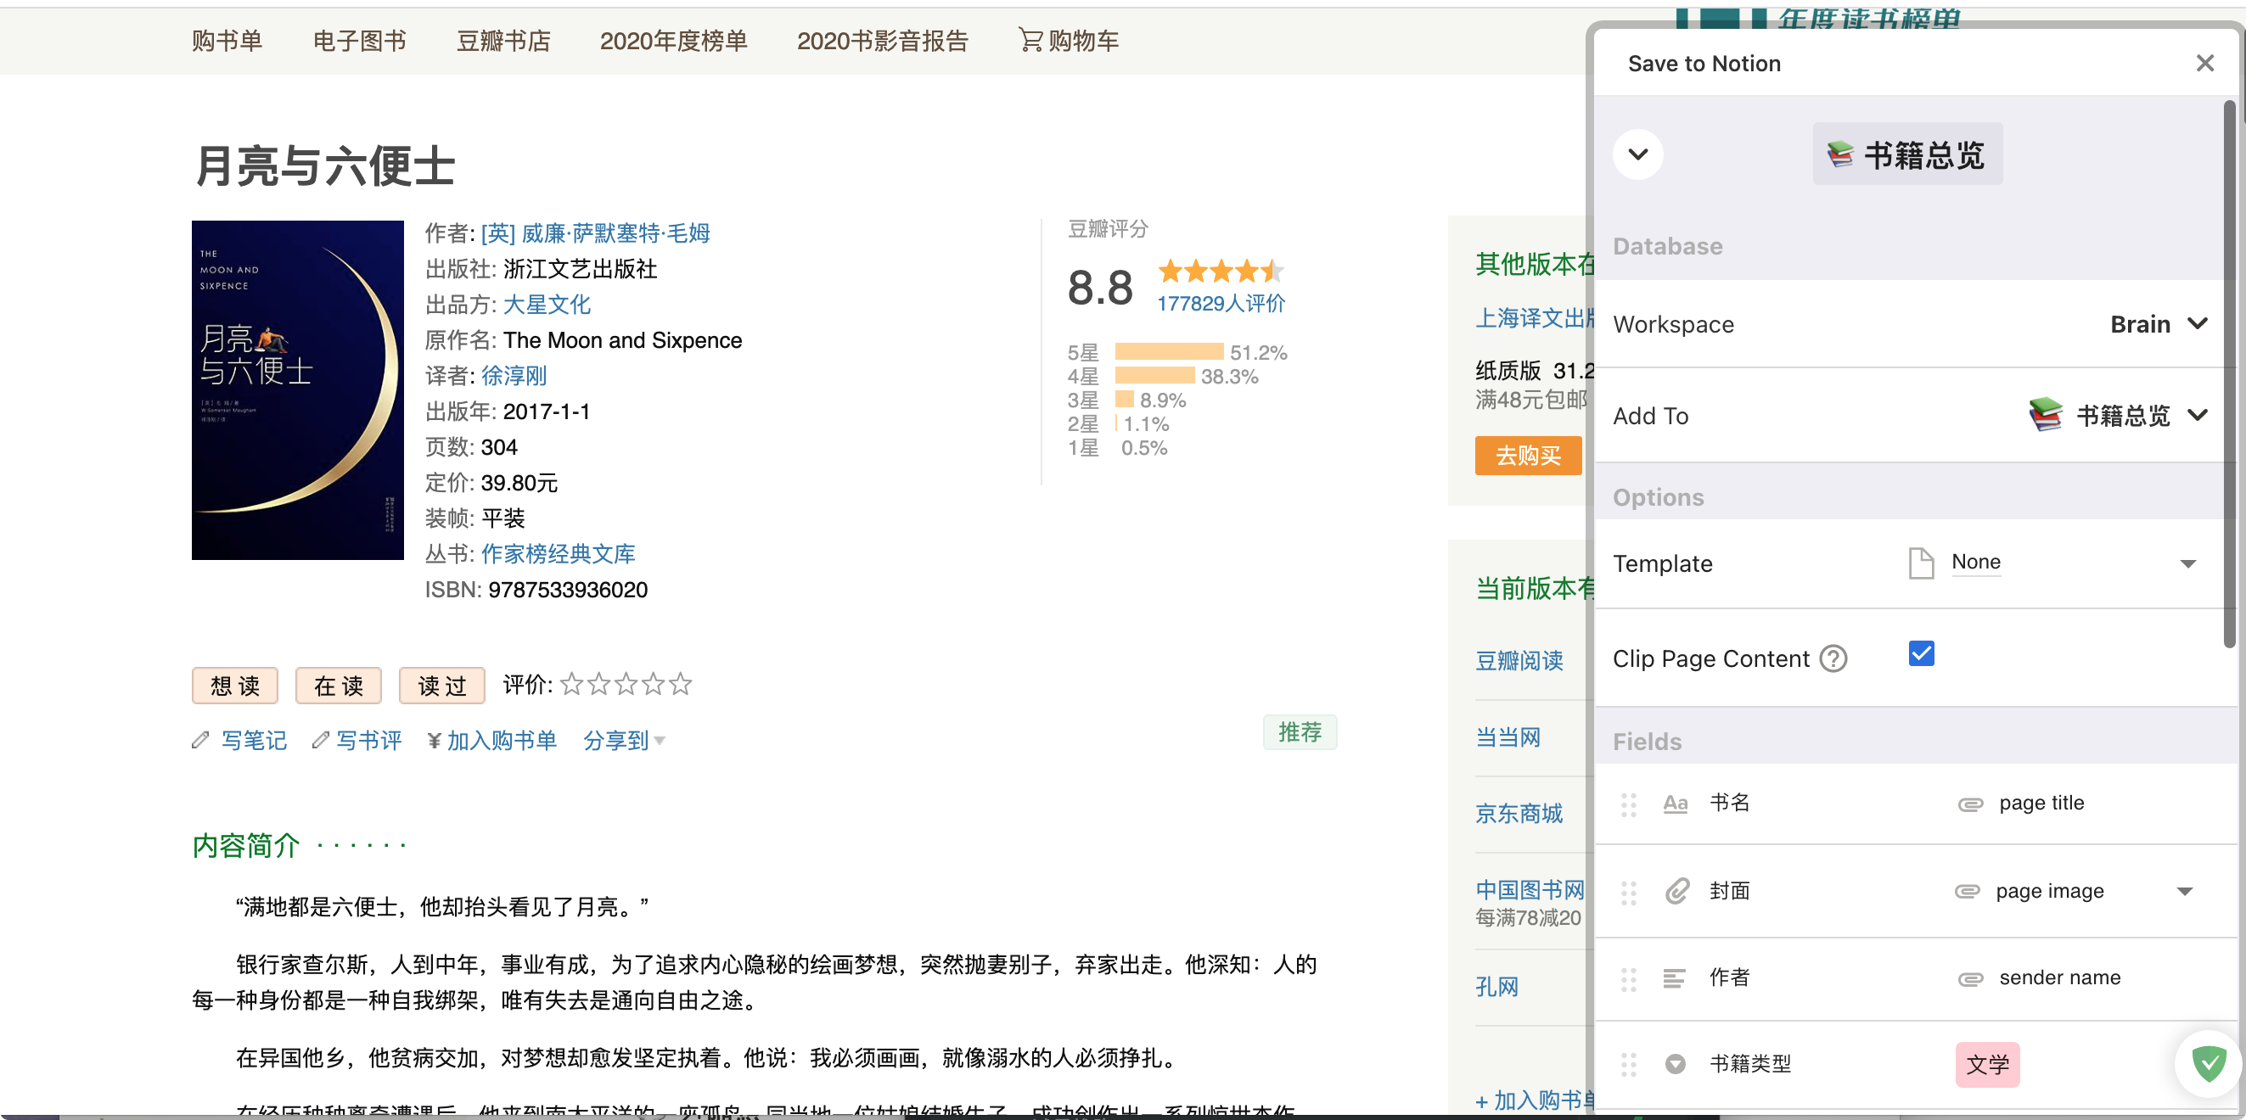Click the round chevron button beside 书籍总览
2246x1120 pixels.
[1637, 154]
